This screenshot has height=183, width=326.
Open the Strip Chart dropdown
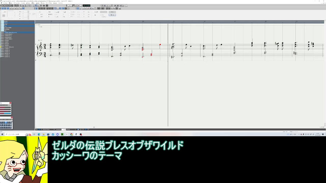coord(49,129)
